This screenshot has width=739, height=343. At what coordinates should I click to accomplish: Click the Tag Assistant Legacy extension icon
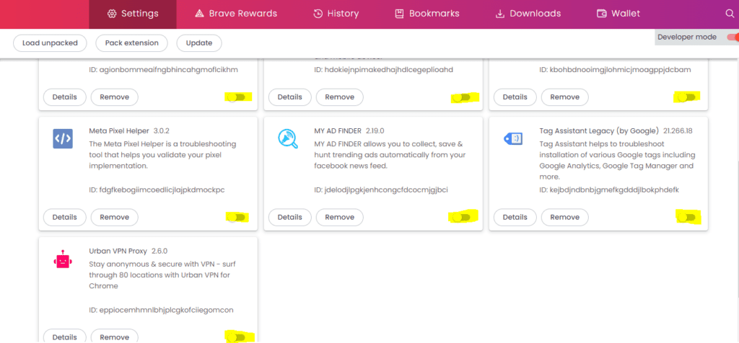513,138
